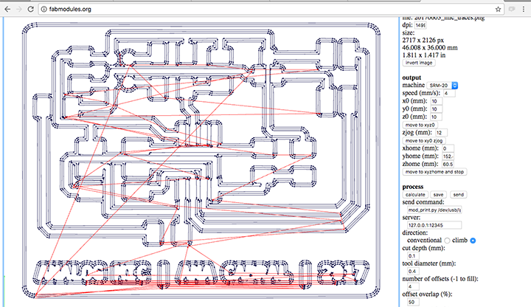Click the x0 (mm) input field
This screenshot has height=307, width=531.
click(436, 101)
